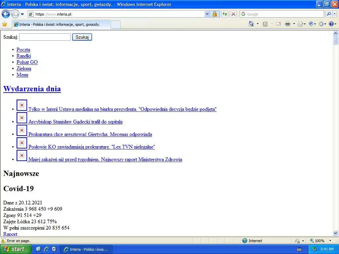339x254 pixels.
Task: Click broken image beside Gądecki article
Action: point(22,118)
